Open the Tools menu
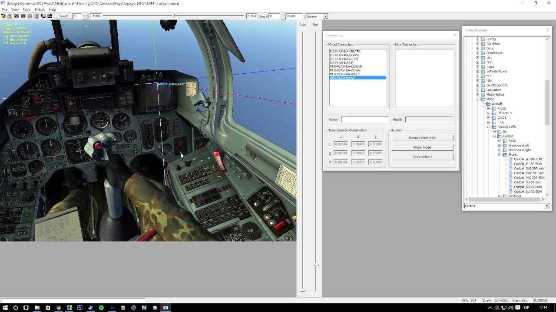556x312 pixels. [26, 9]
